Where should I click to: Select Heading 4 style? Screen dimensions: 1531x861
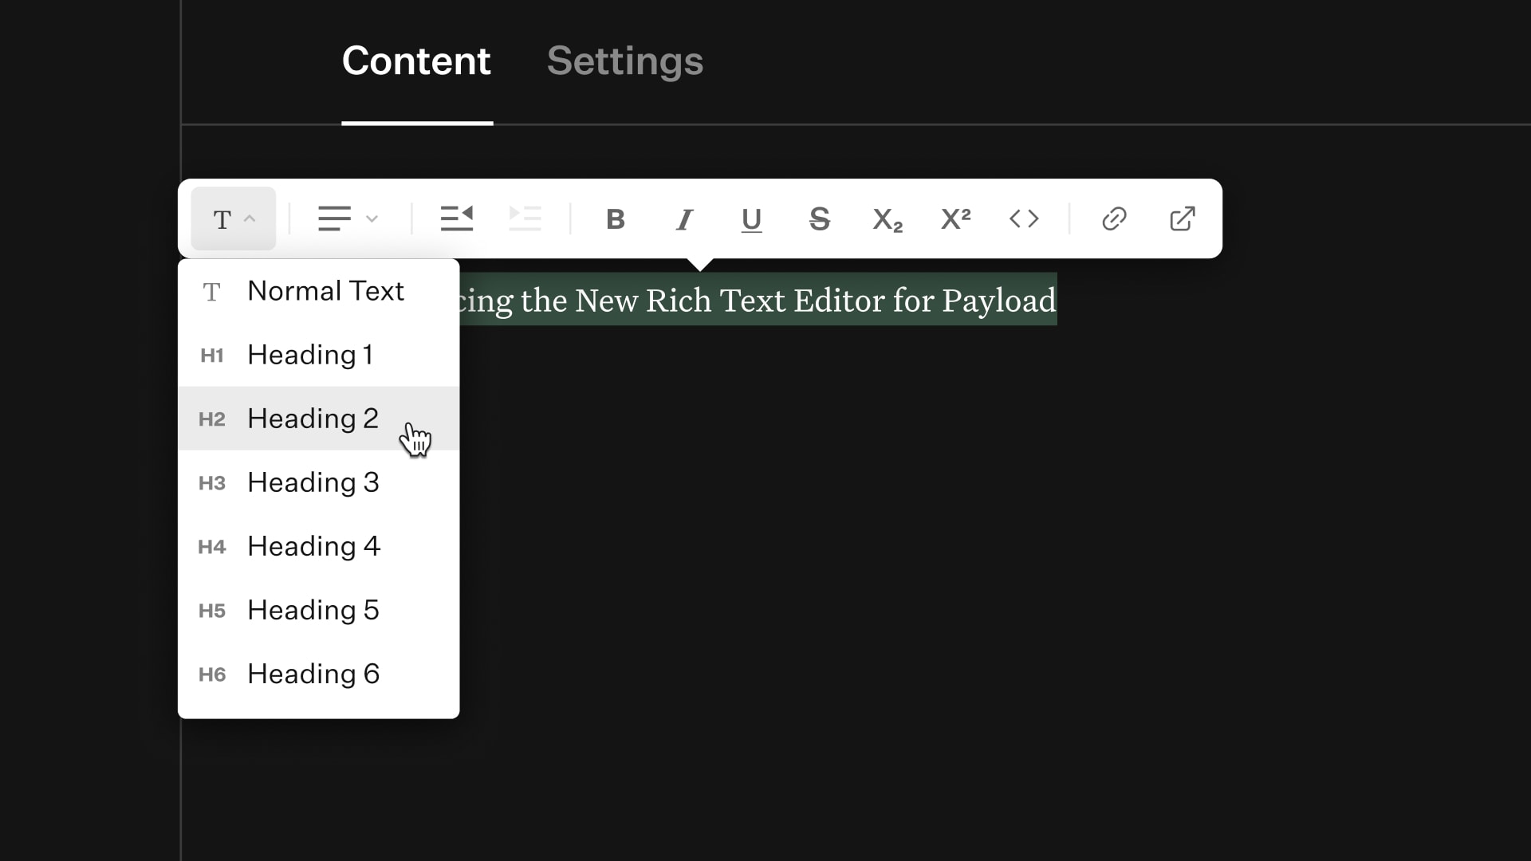pyautogui.click(x=318, y=546)
